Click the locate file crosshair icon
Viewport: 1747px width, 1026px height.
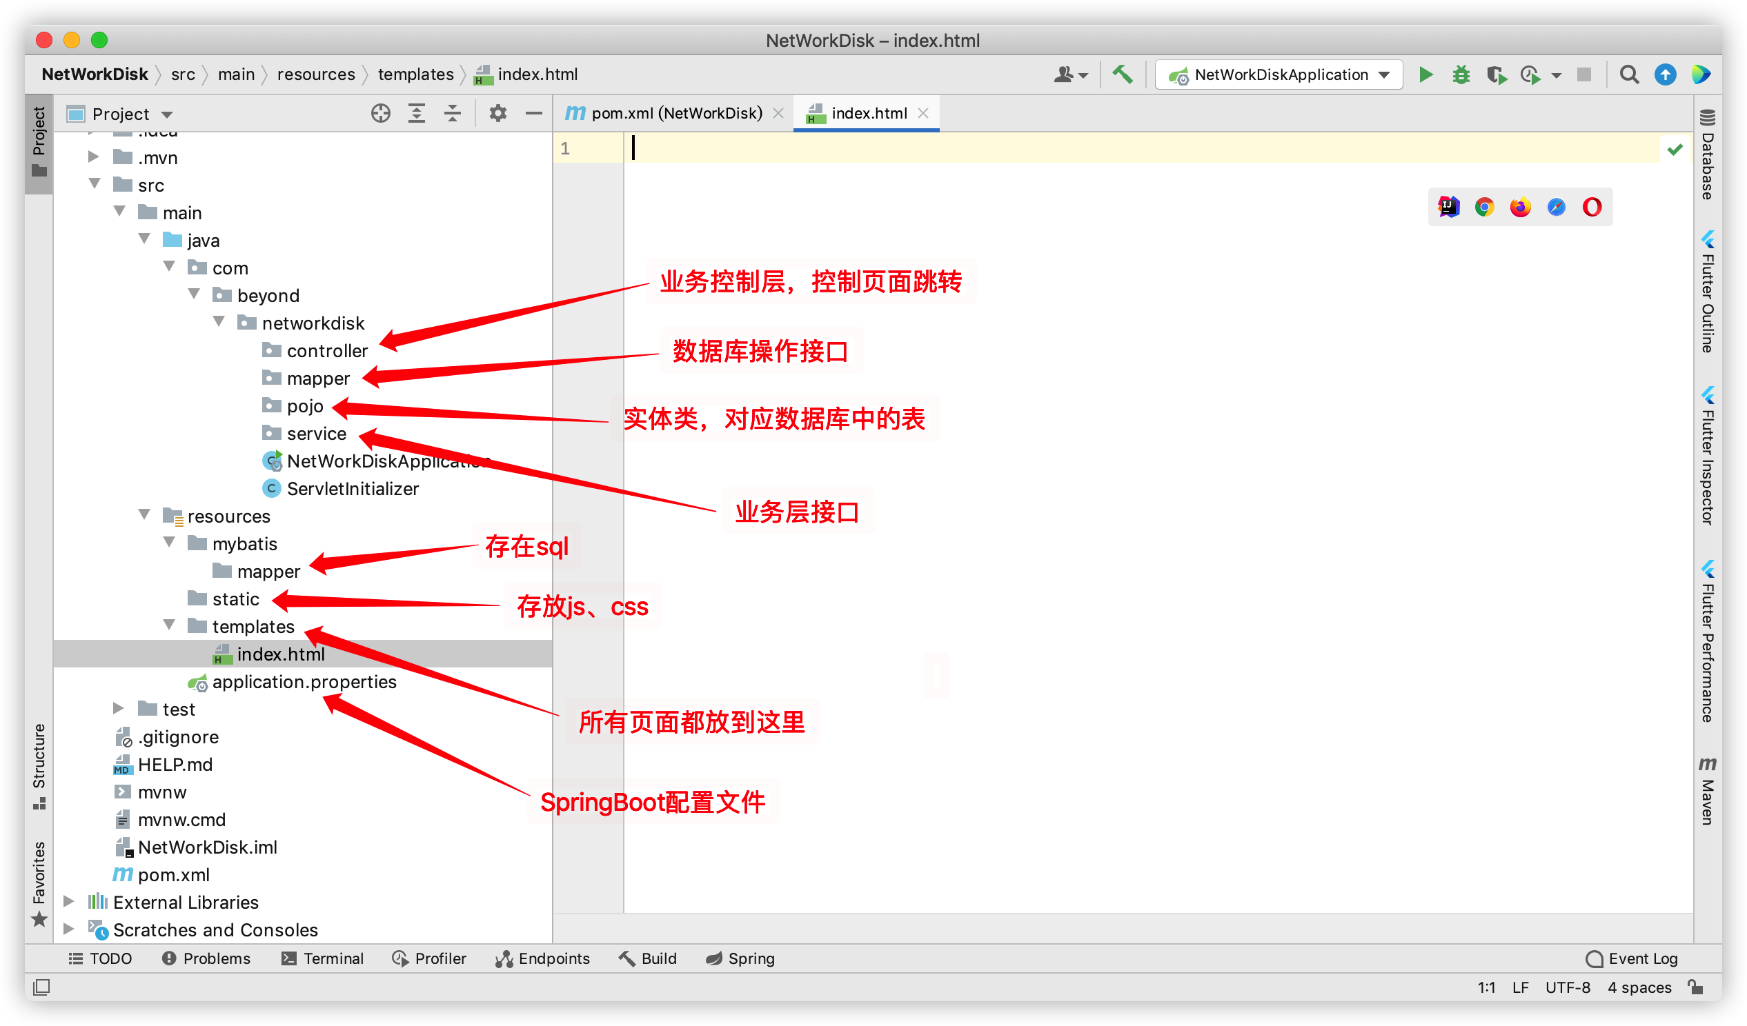[x=381, y=114]
